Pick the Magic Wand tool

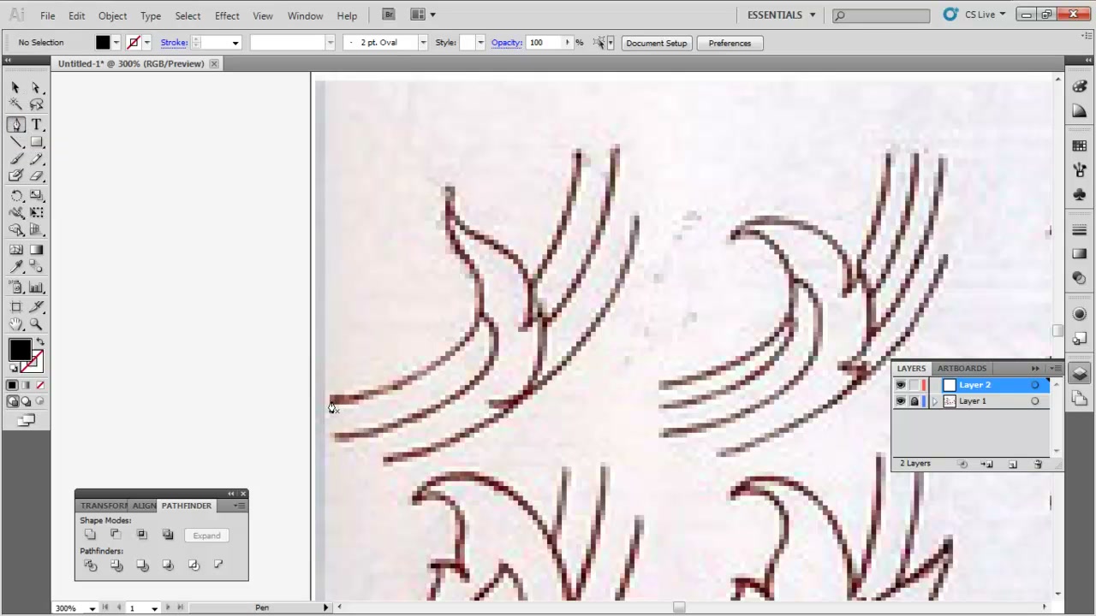(15, 104)
